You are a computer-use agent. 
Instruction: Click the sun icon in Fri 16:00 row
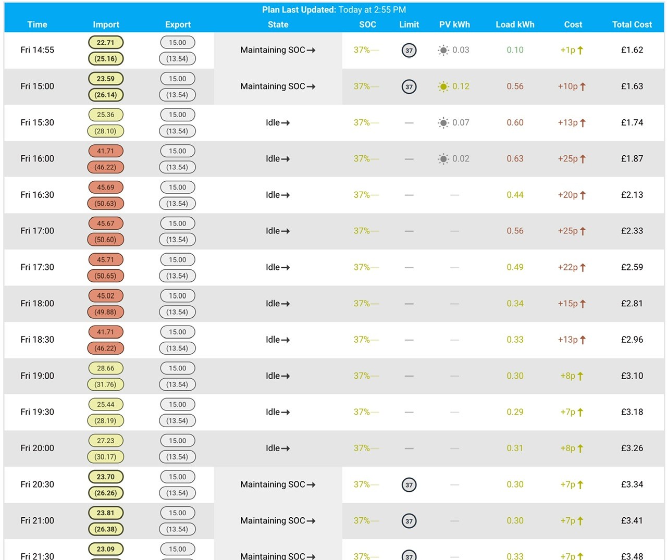tap(443, 159)
